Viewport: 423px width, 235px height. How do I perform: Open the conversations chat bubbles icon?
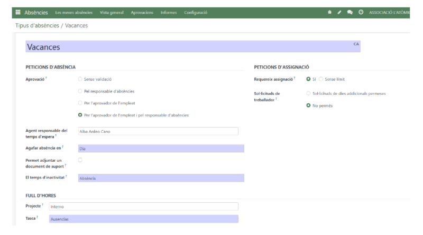[x=350, y=12]
